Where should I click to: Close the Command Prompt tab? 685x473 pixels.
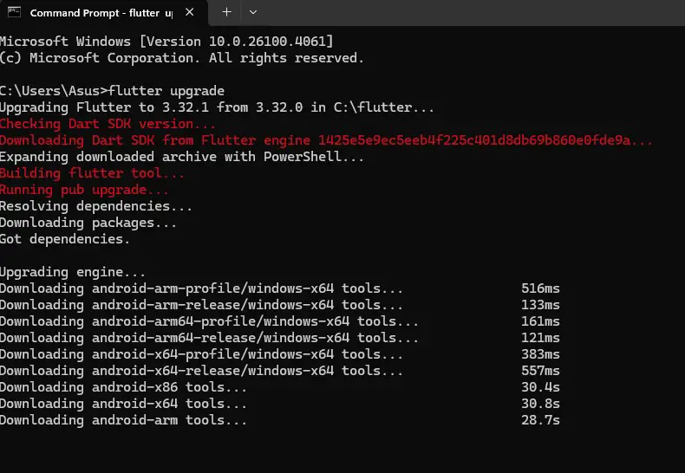tap(190, 12)
